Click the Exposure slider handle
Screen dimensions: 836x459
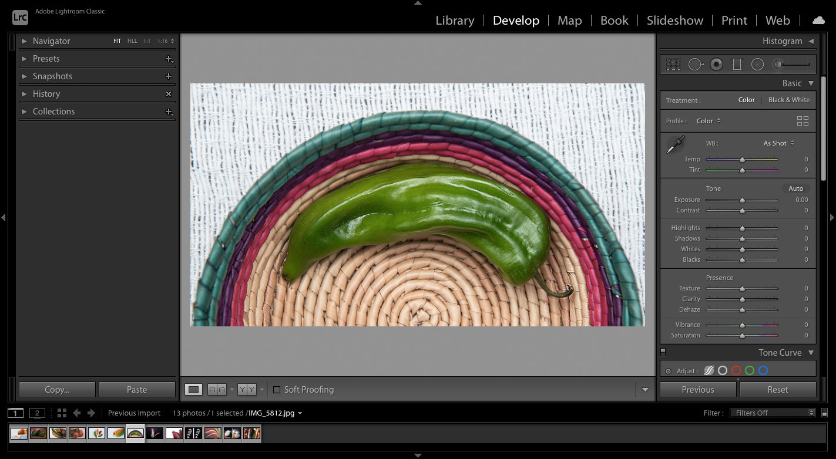tap(741, 200)
